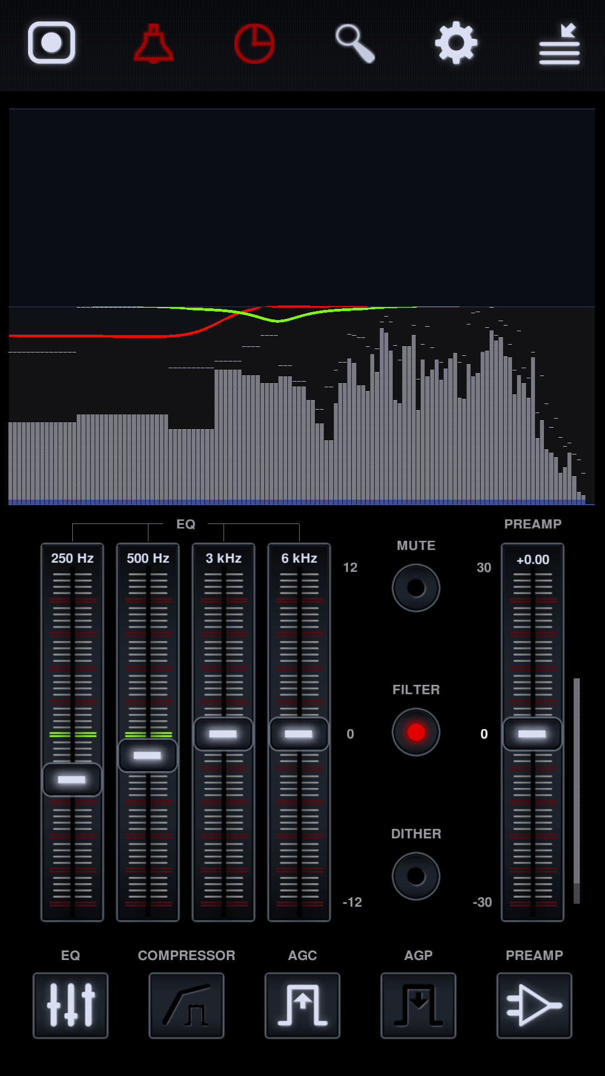Select the Compressor panel icon

coord(187,1005)
